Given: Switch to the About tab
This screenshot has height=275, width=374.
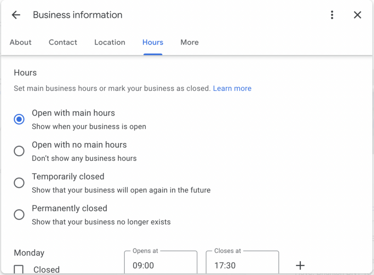Looking at the screenshot, I should 20,42.
